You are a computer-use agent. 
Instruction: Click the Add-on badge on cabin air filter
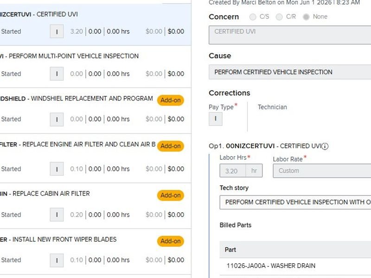pyautogui.click(x=171, y=195)
